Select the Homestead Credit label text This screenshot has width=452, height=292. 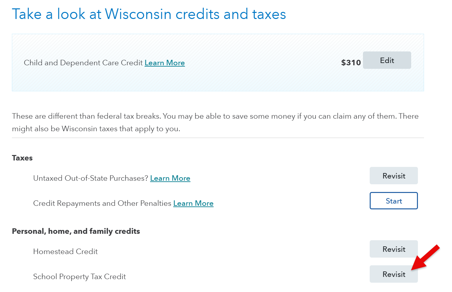65,251
